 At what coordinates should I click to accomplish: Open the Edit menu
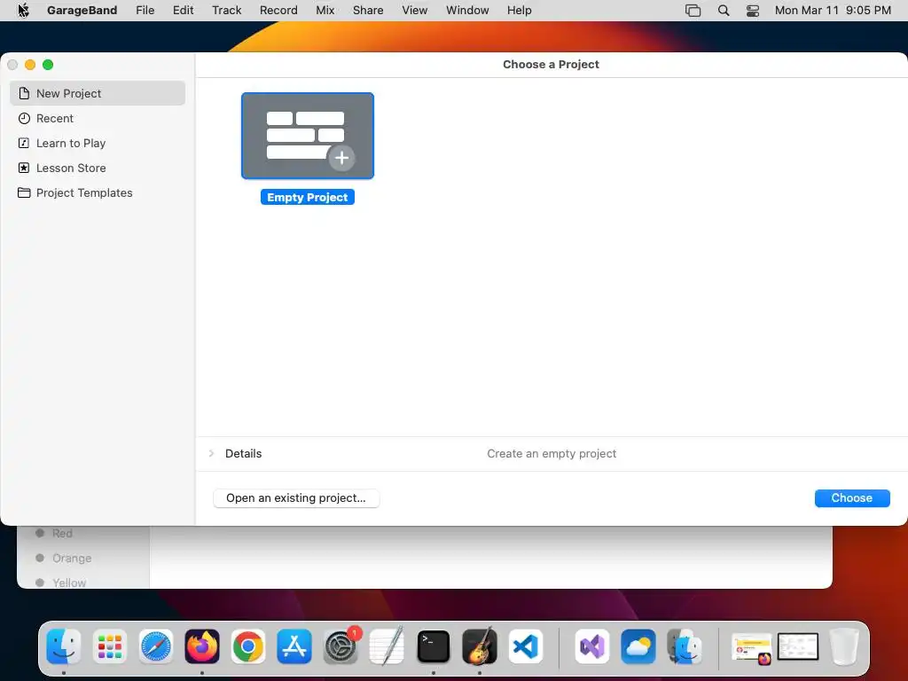183,10
